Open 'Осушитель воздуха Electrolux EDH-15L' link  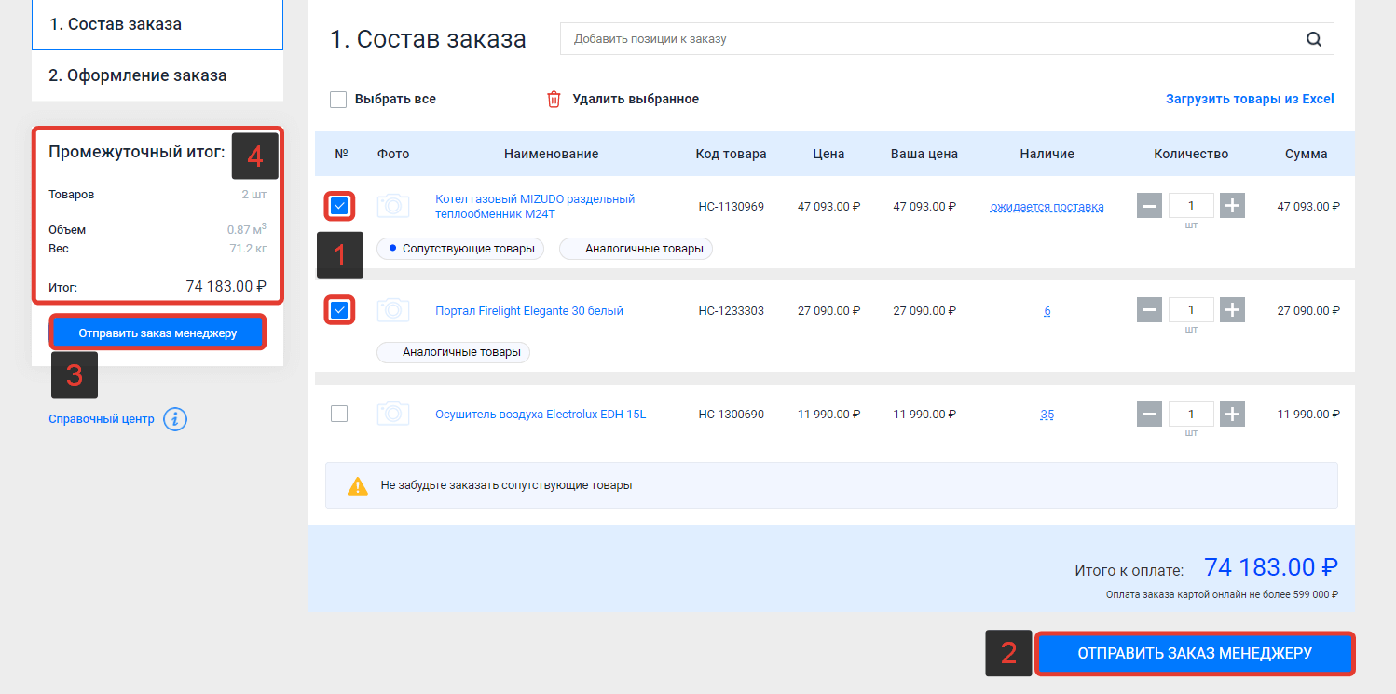(x=541, y=414)
